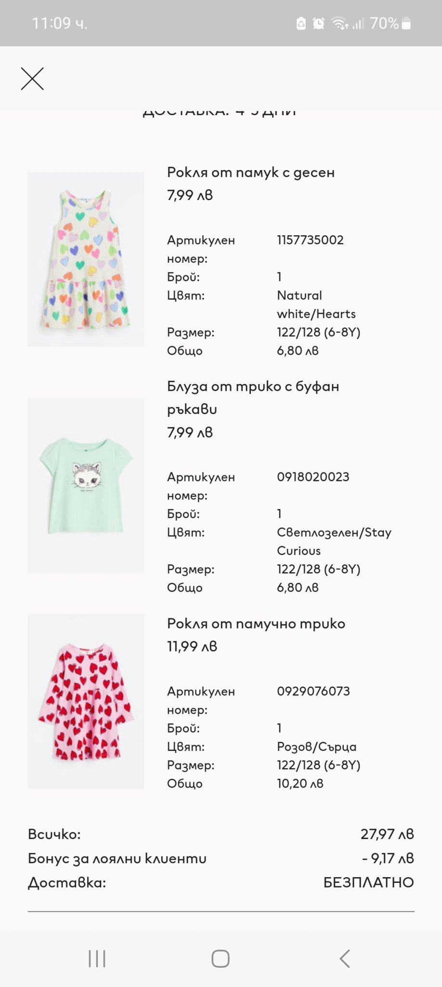Tap the 27,97 лв total amount
The height and width of the screenshot is (987, 442).
coord(387,834)
